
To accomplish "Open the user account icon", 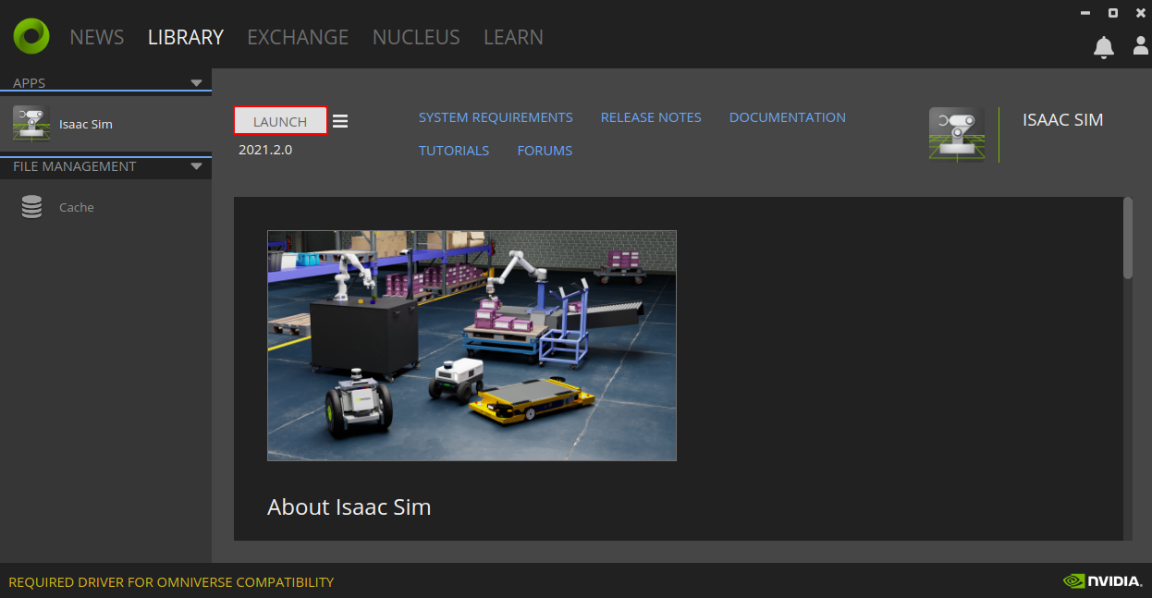I will tap(1141, 45).
